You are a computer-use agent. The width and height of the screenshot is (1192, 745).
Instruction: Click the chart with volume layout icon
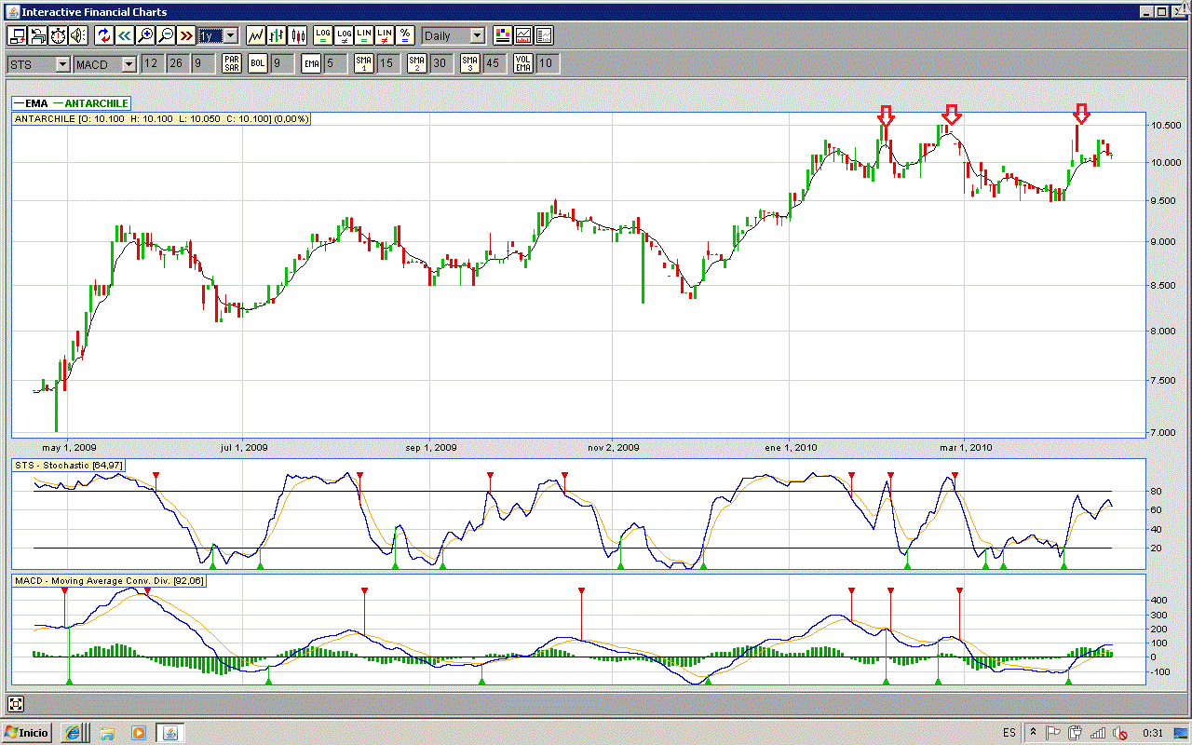click(523, 35)
